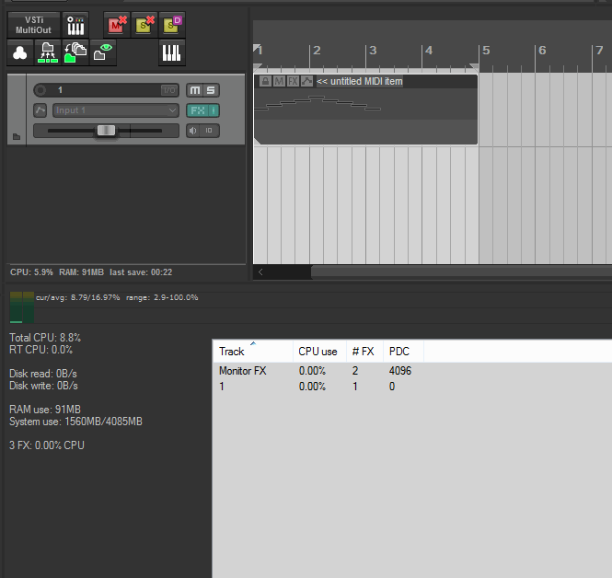
Task: Solo track 1 with the S button
Action: click(x=211, y=90)
